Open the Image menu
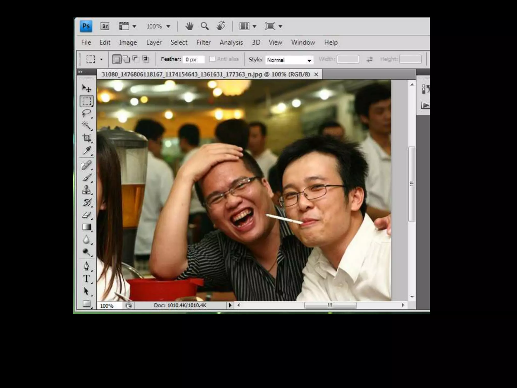517x388 pixels. tap(128, 42)
